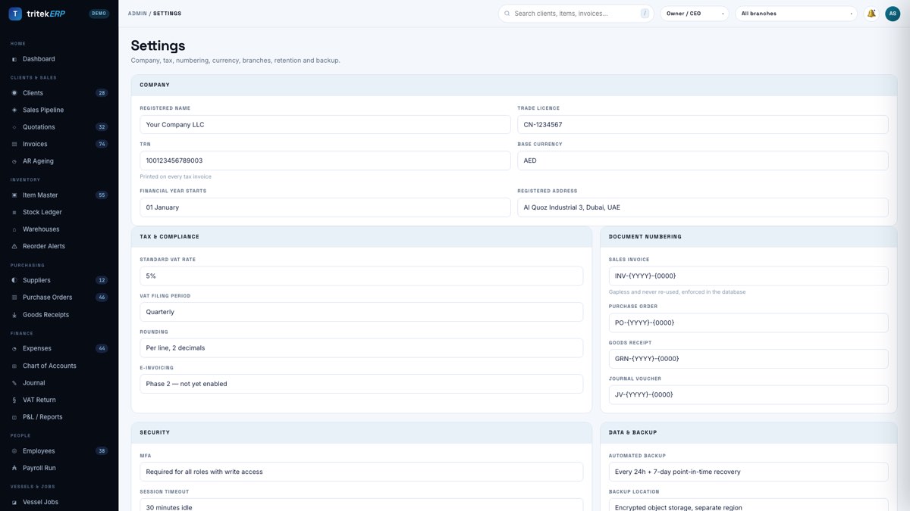
Task: Focus the global search box
Action: [576, 14]
